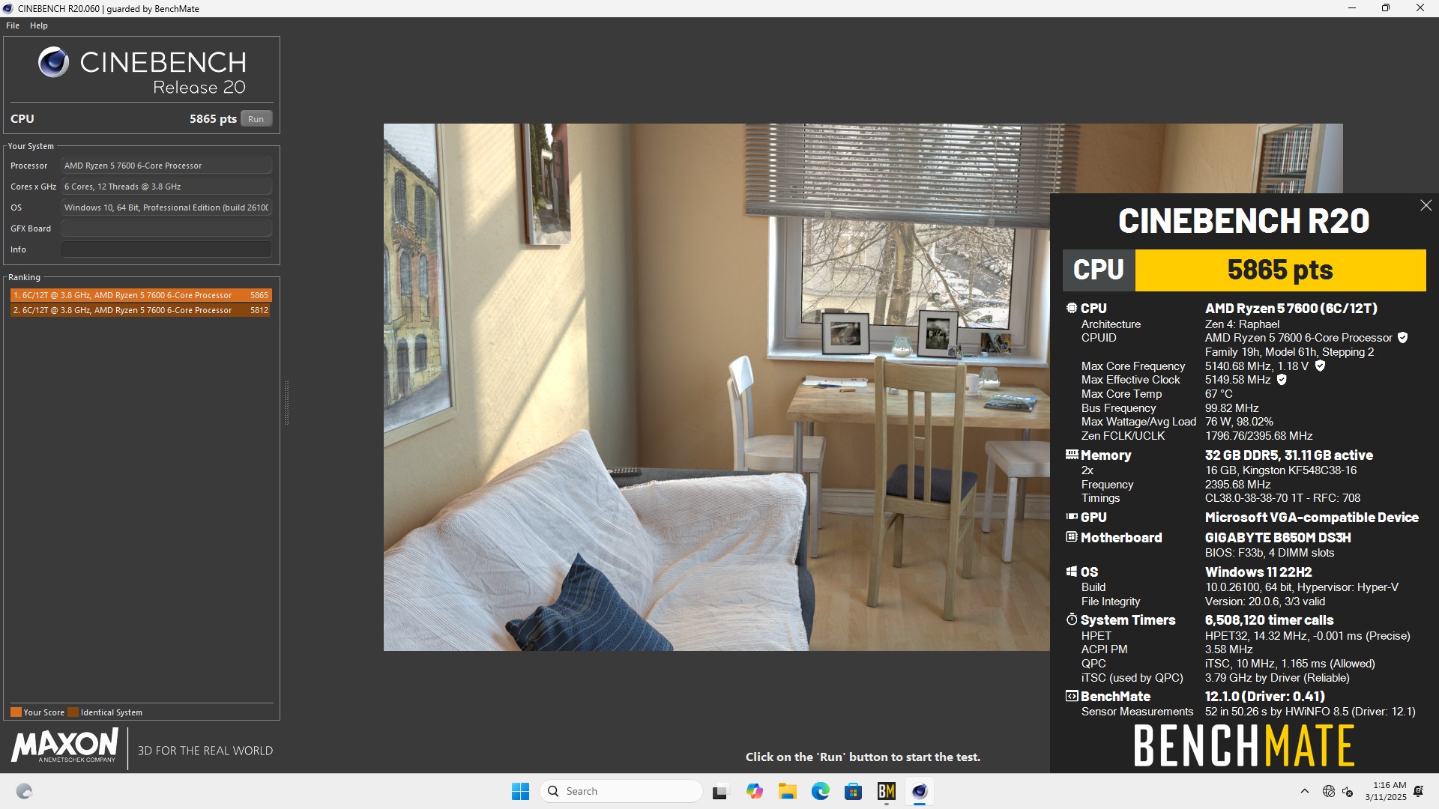This screenshot has width=1439, height=809.
Task: Click the empty Info field
Action: (x=166, y=249)
